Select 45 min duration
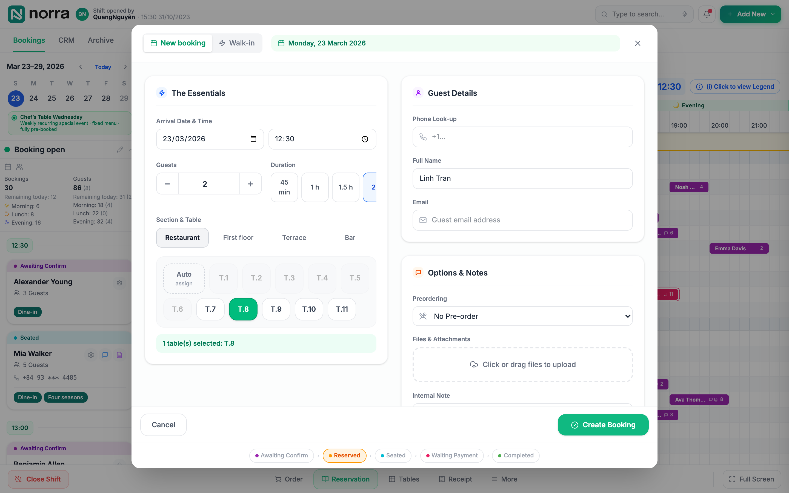Screen dimensions: 789x493 click(x=284, y=187)
